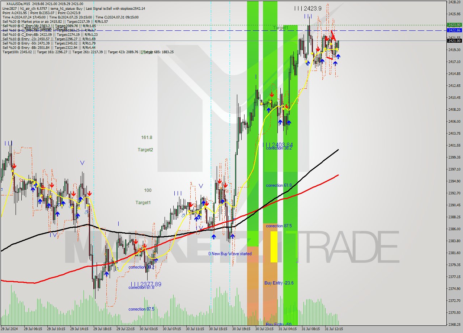Screen dimensions: 463x333
Task: Click the 2368.25 price axis label
Action: coord(454,324)
